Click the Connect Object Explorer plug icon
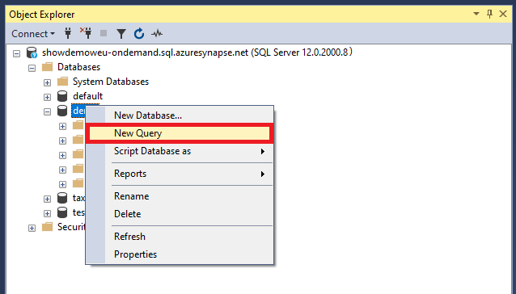Screen dimensions: 516x294 tap(68, 33)
